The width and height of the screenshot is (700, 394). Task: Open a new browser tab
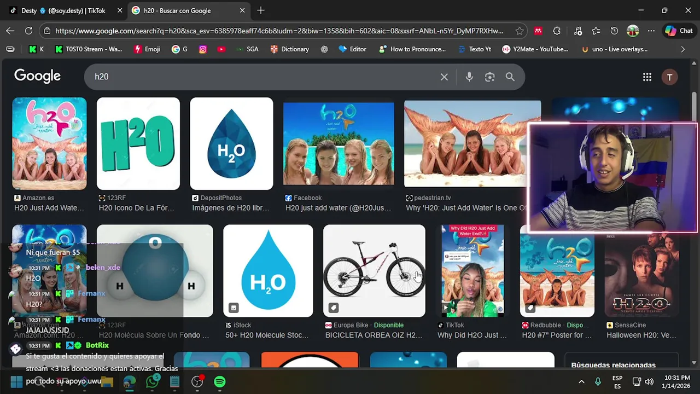point(261,10)
